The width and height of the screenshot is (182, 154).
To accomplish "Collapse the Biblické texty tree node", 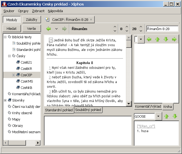I will pos(5,37).
